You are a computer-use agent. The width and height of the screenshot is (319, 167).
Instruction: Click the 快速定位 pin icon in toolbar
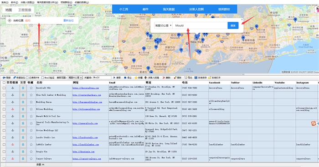(15, 78)
